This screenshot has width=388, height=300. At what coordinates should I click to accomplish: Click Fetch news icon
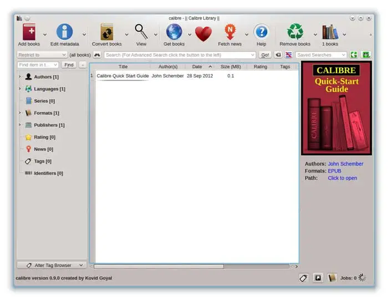coord(230,32)
